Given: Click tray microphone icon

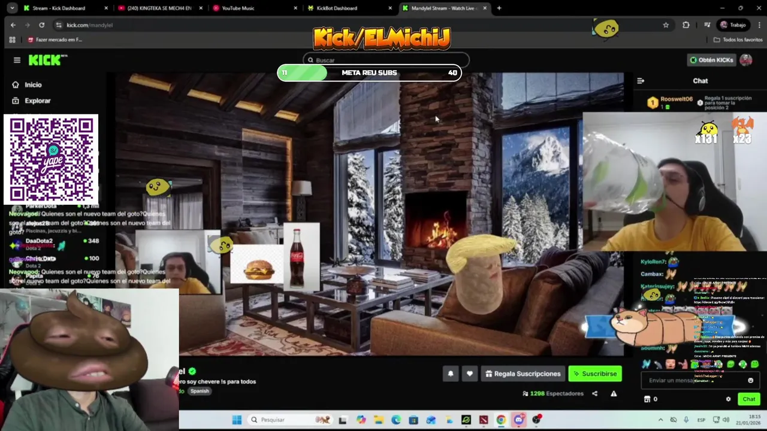Looking at the screenshot, I should (686, 420).
